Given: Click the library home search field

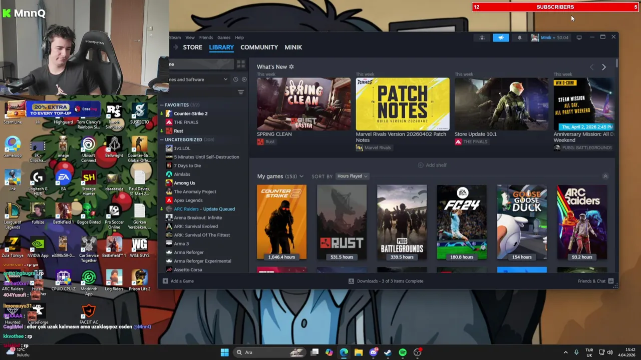Looking at the screenshot, I should [x=201, y=64].
